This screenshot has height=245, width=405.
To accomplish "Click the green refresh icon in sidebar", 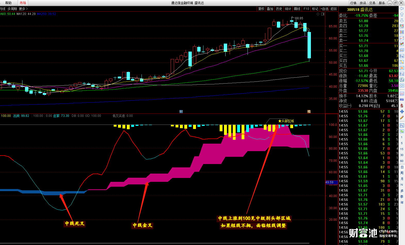I will coord(402,131).
